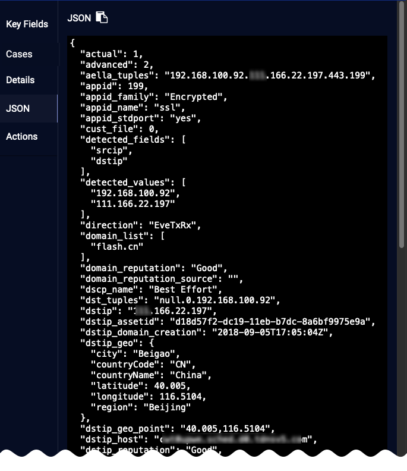
Task: Click the "dscp_name" Best Effort line
Action: click(x=152, y=290)
